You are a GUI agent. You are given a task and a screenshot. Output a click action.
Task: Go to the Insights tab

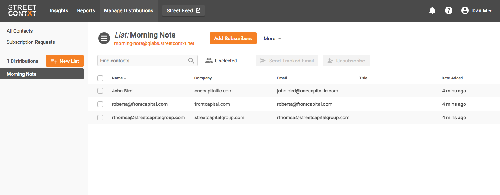tap(59, 10)
